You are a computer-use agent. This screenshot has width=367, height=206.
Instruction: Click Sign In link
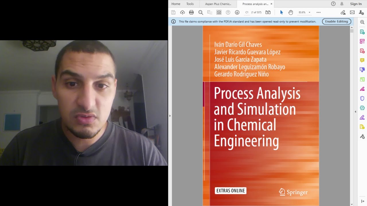[356, 4]
